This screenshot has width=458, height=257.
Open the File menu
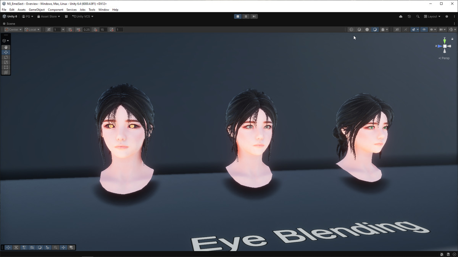pos(4,10)
